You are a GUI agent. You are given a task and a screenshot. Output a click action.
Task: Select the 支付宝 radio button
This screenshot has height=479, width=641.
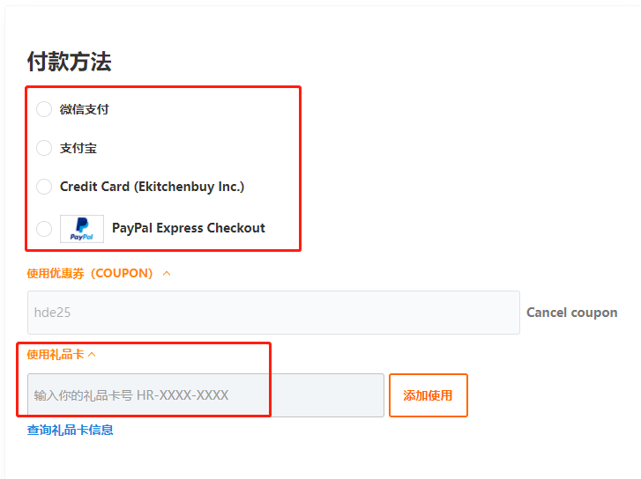pyautogui.click(x=44, y=148)
